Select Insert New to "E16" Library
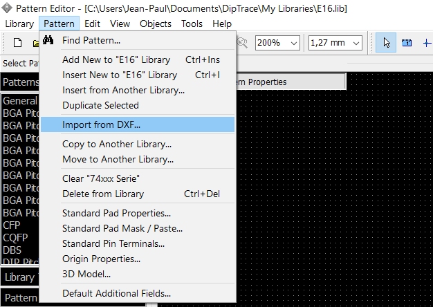This screenshot has width=433, height=307. [x=138, y=75]
